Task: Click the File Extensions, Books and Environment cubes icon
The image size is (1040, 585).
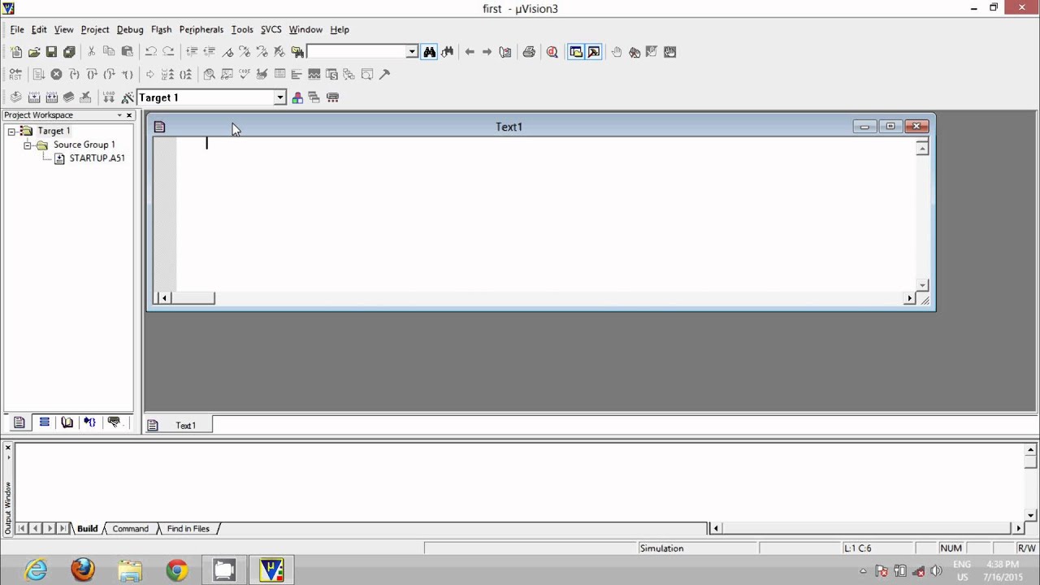Action: pos(297,97)
